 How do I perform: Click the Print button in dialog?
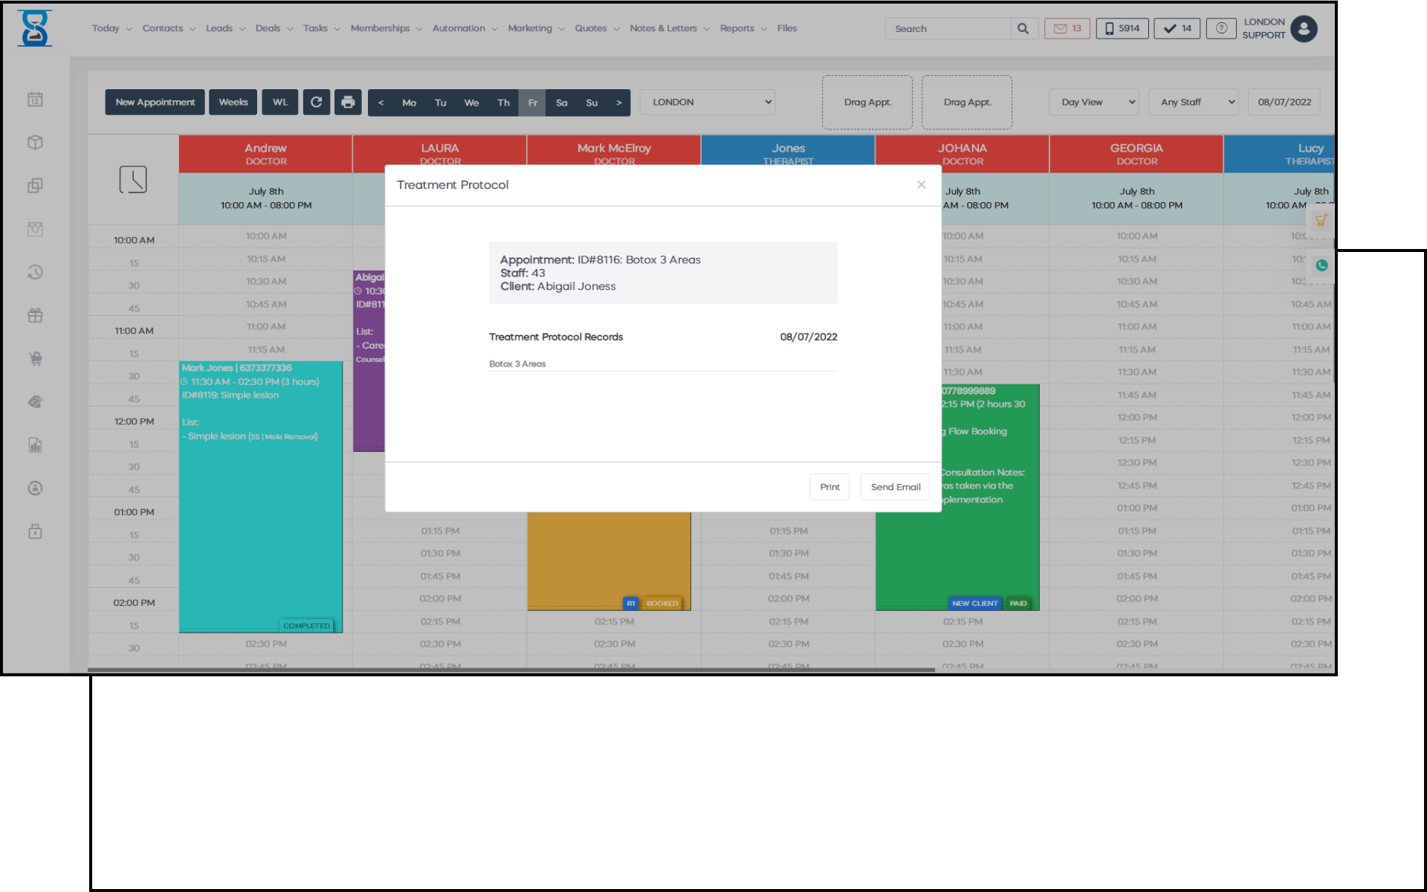(829, 487)
